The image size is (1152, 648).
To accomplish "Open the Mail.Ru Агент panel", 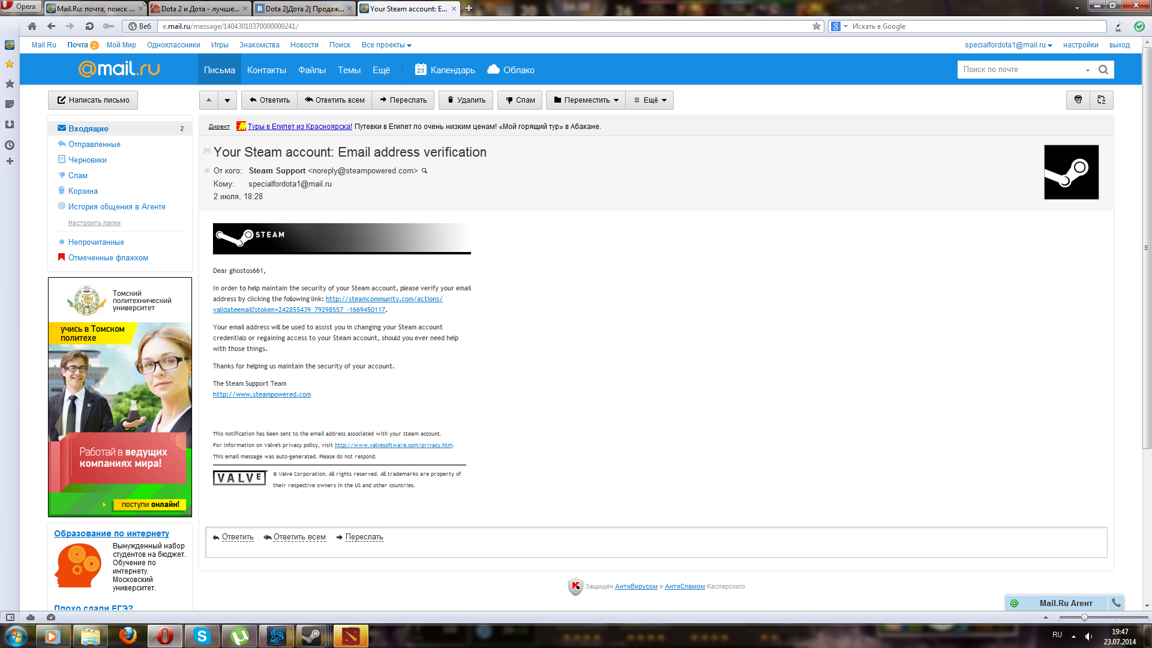I will click(x=1065, y=603).
